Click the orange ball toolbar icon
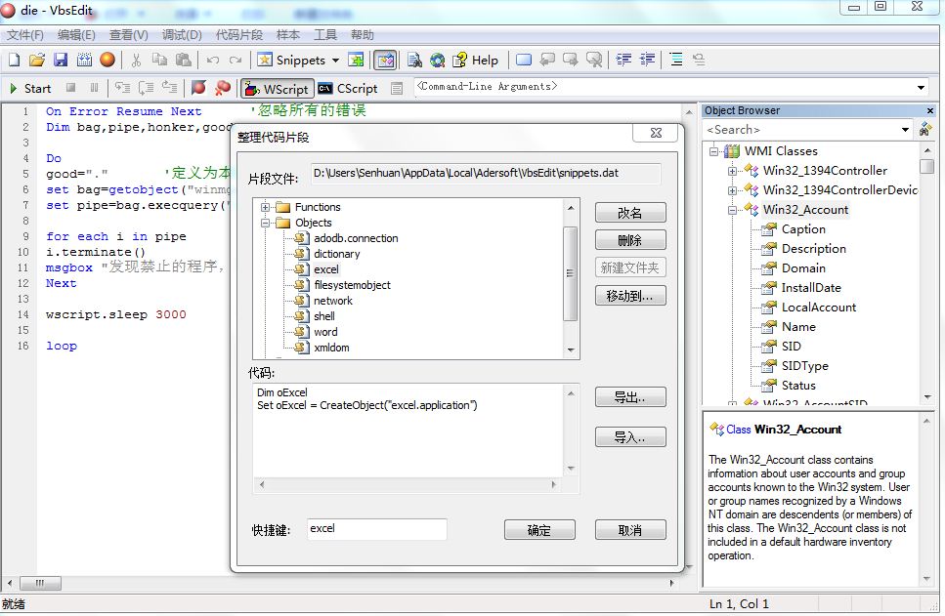 107,60
